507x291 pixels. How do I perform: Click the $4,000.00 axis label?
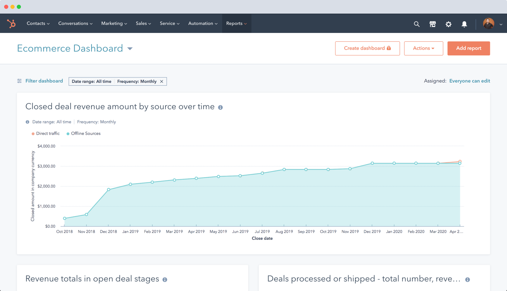point(46,146)
